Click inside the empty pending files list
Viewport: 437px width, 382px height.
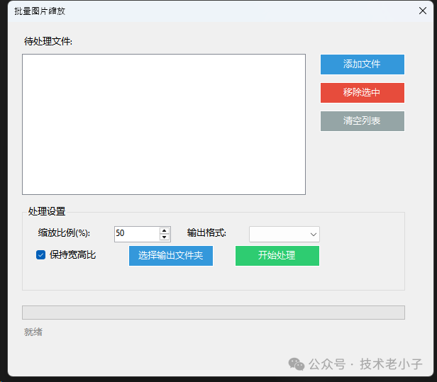[163, 124]
